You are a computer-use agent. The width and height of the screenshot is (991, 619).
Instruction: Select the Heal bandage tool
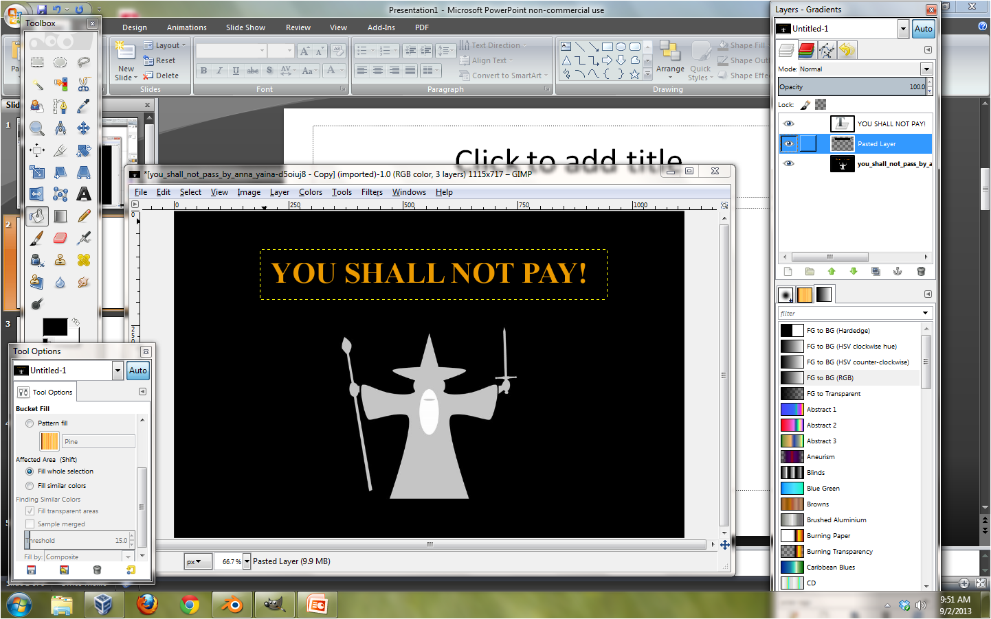[83, 260]
